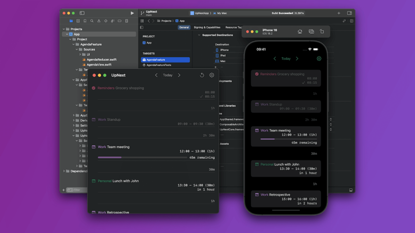
Task: Collapse the App project tree item
Action: [67, 34]
